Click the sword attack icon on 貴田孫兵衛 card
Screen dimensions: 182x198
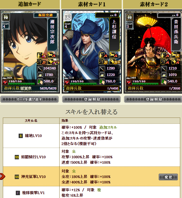pyautogui.click(x=164, y=69)
